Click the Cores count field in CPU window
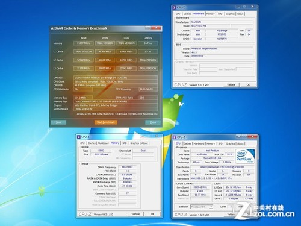The height and width of the screenshot is (226, 301). pyautogui.click(x=231, y=207)
